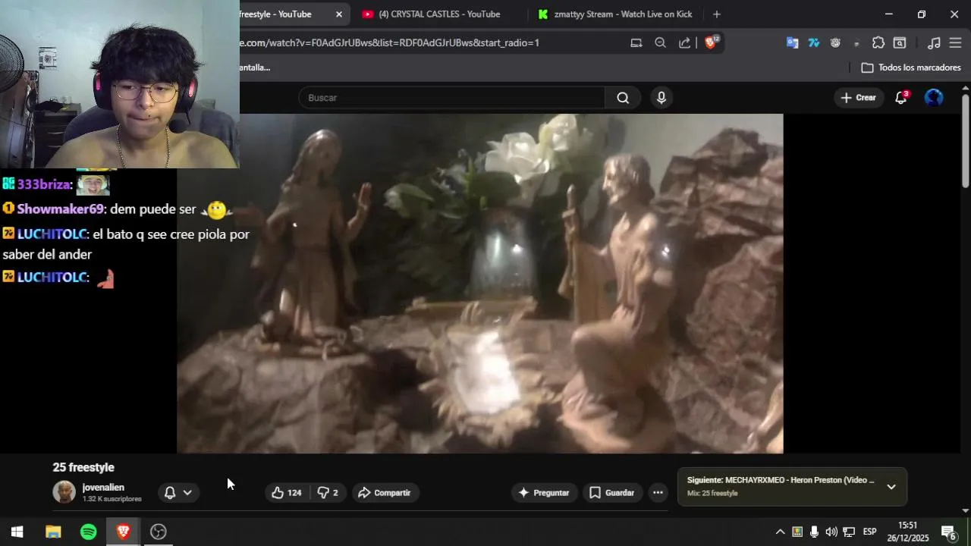Switch to the zmattyy Stream Kick tab

pyautogui.click(x=615, y=14)
